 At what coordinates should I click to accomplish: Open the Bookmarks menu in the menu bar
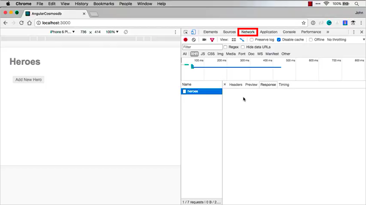click(103, 4)
